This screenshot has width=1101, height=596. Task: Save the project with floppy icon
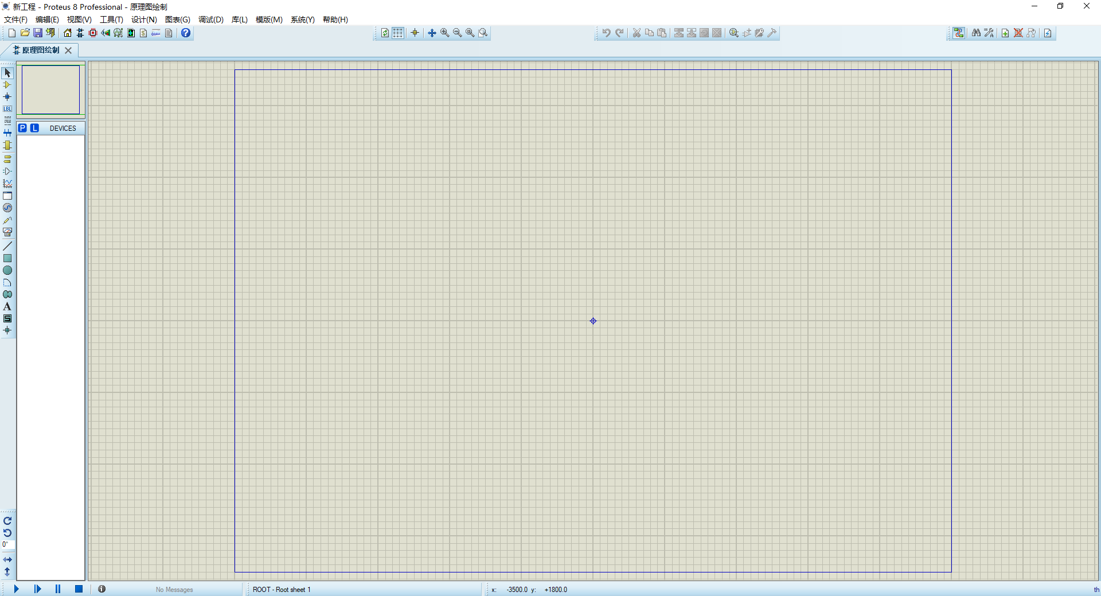click(x=38, y=33)
